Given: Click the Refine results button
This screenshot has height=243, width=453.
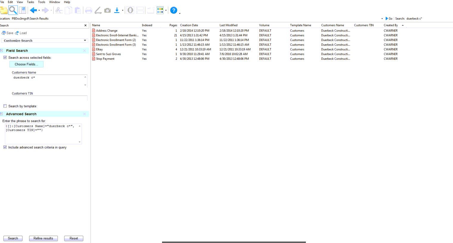Looking at the screenshot, I should 43,238.
